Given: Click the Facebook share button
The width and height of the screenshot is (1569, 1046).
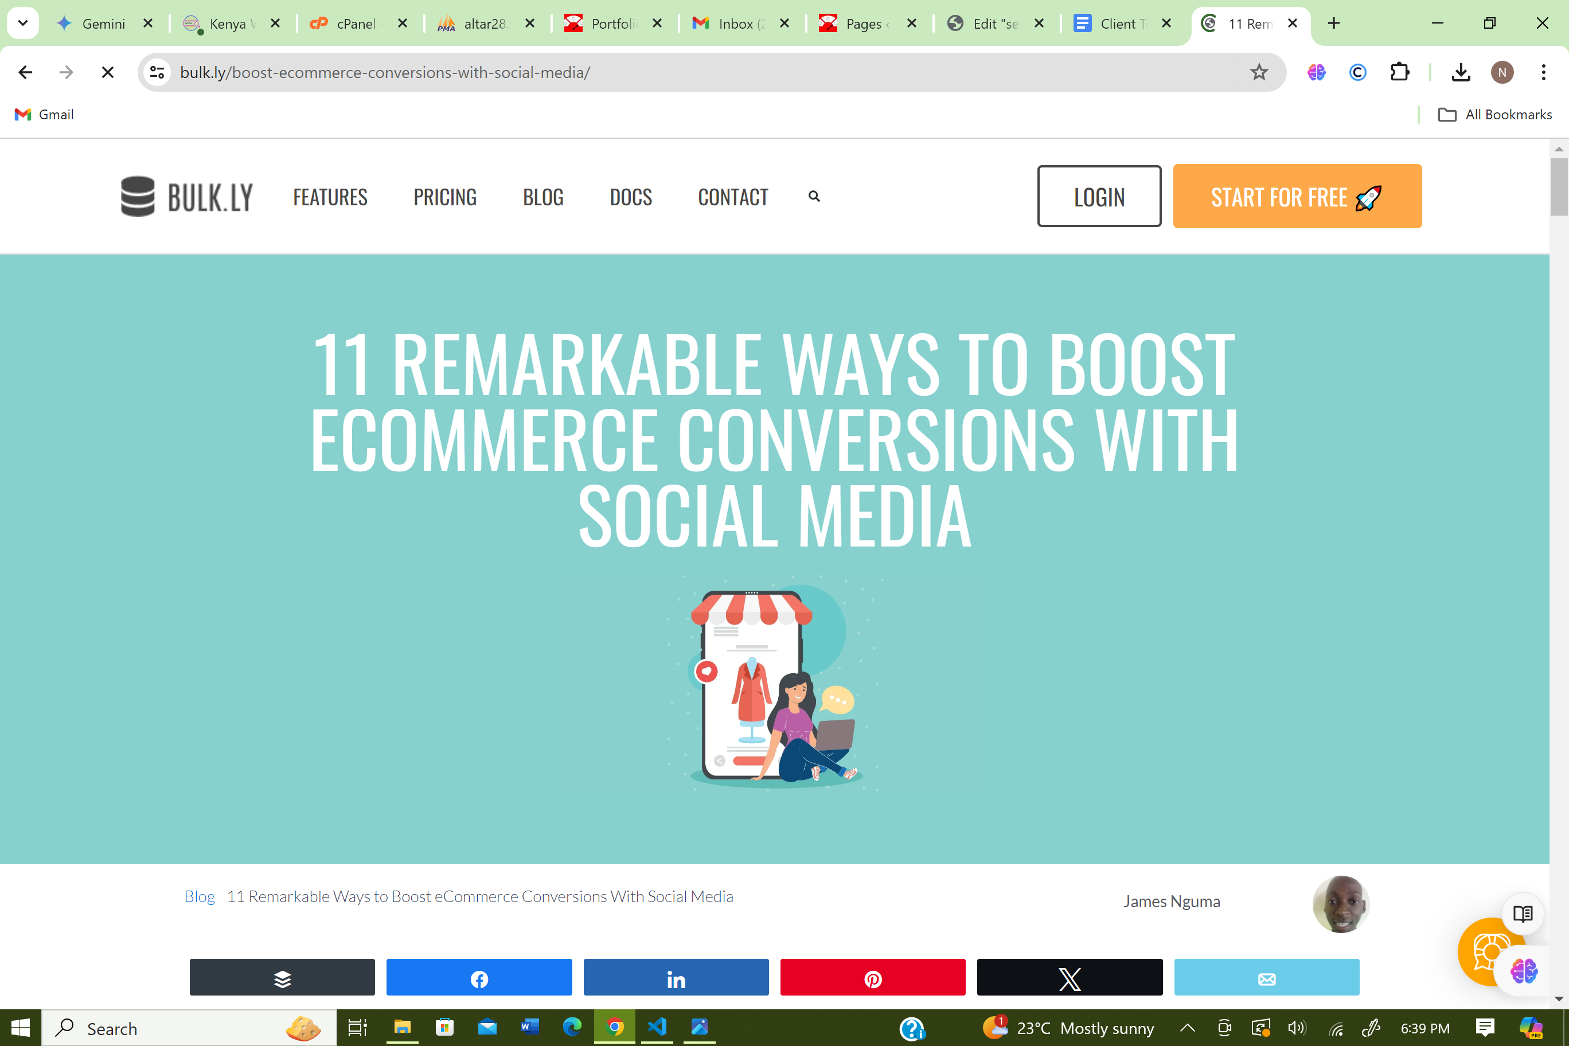Looking at the screenshot, I should click(x=479, y=978).
